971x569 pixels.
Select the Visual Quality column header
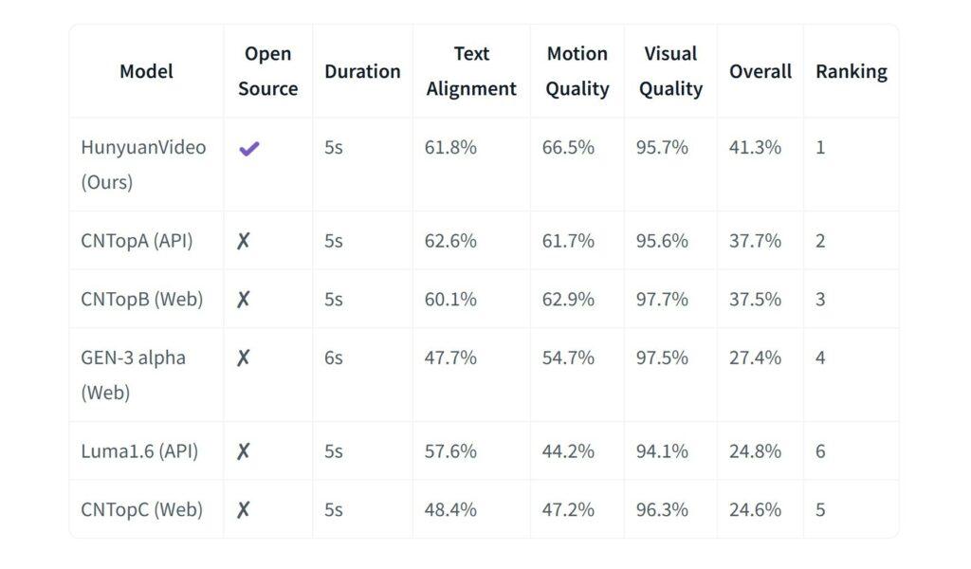[x=670, y=71]
